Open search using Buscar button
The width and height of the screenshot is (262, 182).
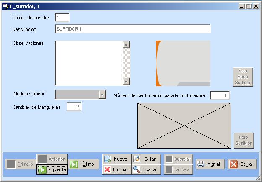[x=146, y=169]
